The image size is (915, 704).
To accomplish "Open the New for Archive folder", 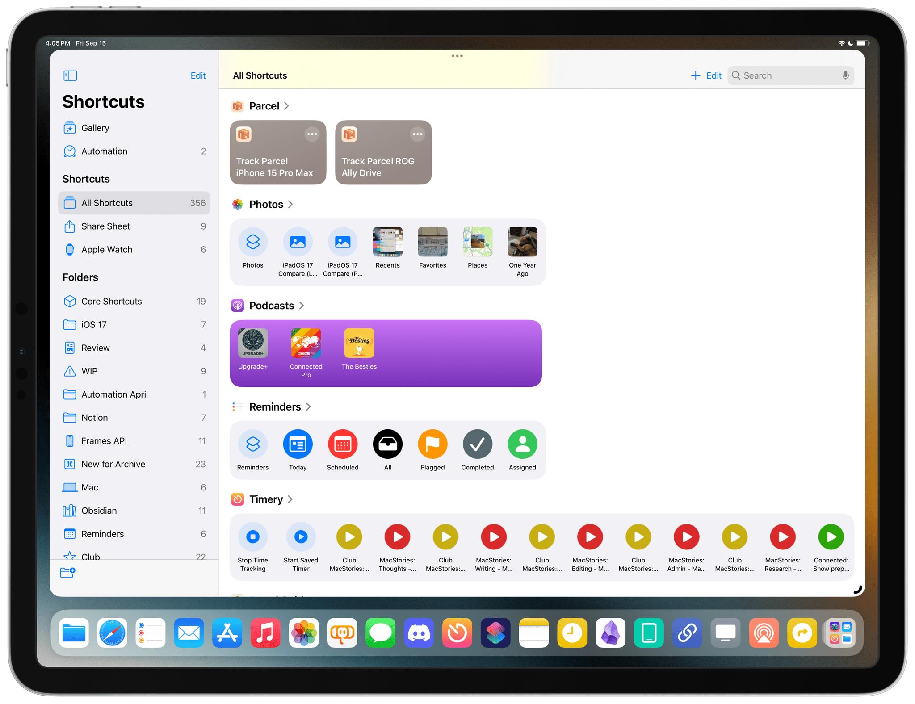I will (134, 464).
